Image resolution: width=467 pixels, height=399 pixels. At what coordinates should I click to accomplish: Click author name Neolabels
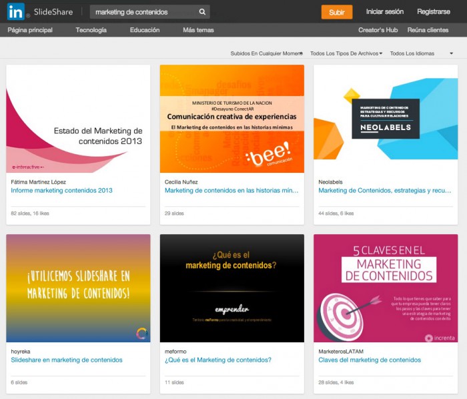[x=331, y=182]
